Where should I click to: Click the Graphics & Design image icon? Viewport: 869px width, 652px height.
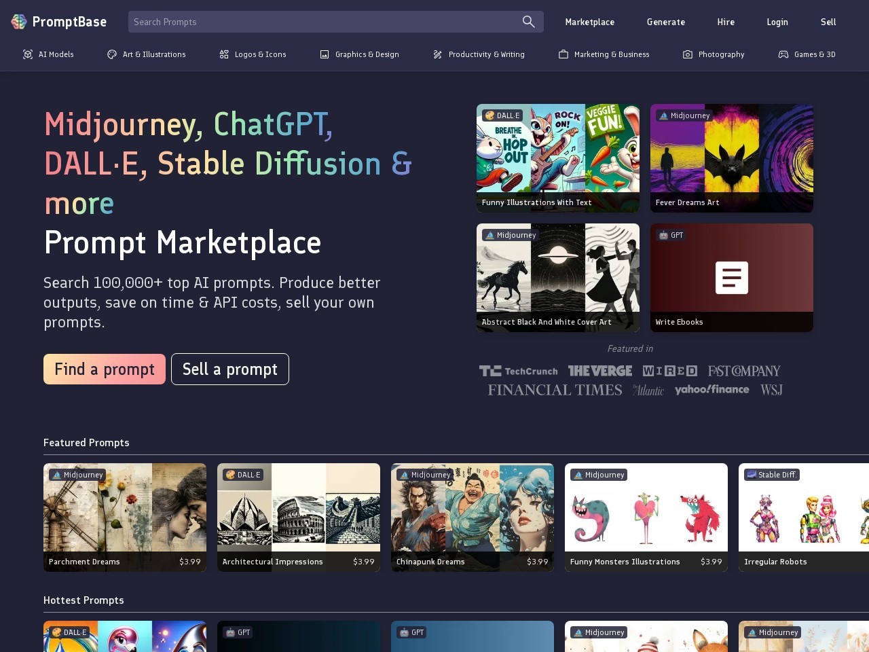click(325, 54)
